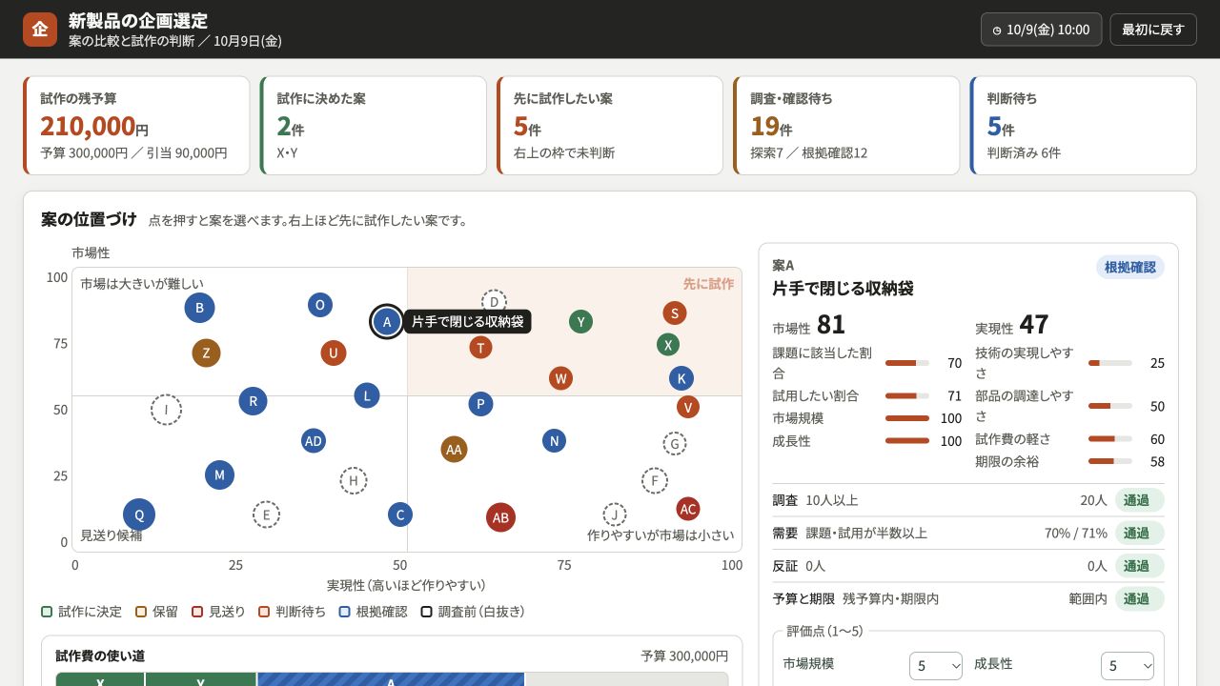Screen dimensions: 1220x686
Task: Choose the orange point Z
Action: (x=206, y=353)
